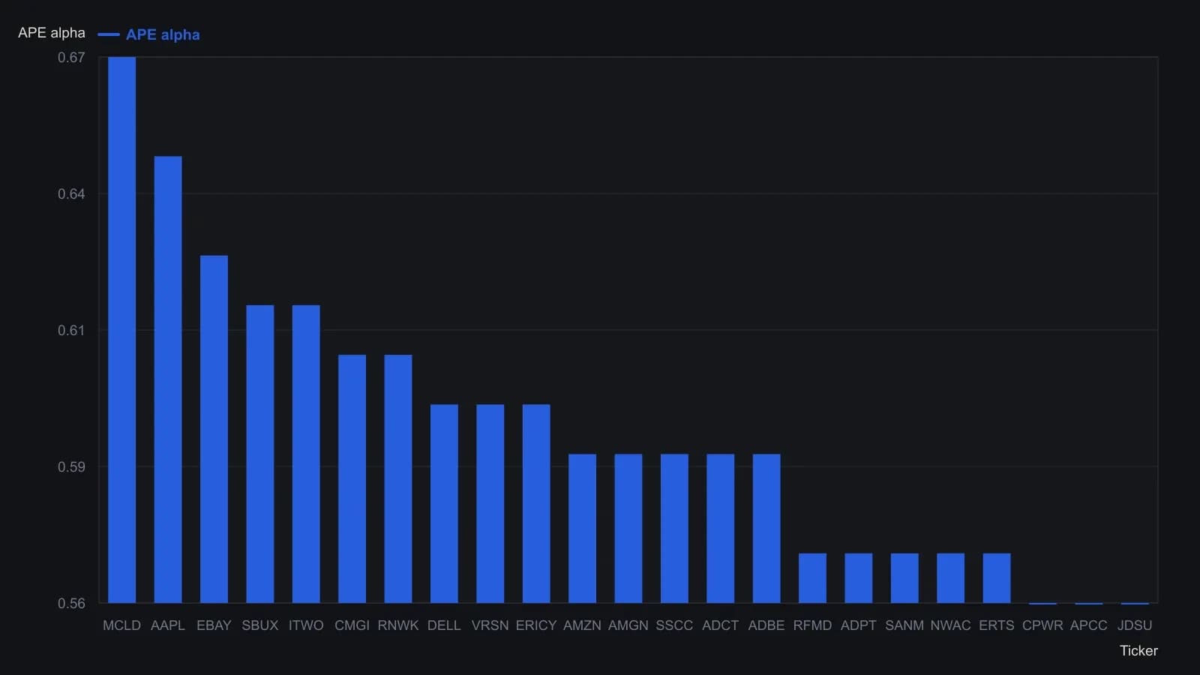Image resolution: width=1200 pixels, height=675 pixels.
Task: Click the 0.59 y-axis value
Action: tap(71, 467)
